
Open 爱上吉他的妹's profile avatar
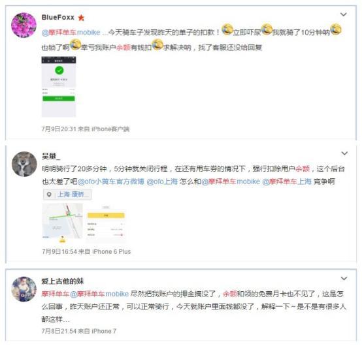[x=24, y=289]
